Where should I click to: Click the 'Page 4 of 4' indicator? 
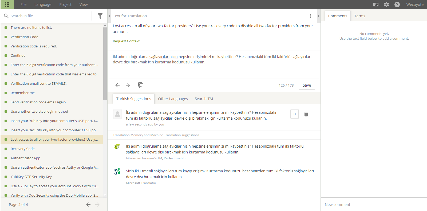click(18, 205)
